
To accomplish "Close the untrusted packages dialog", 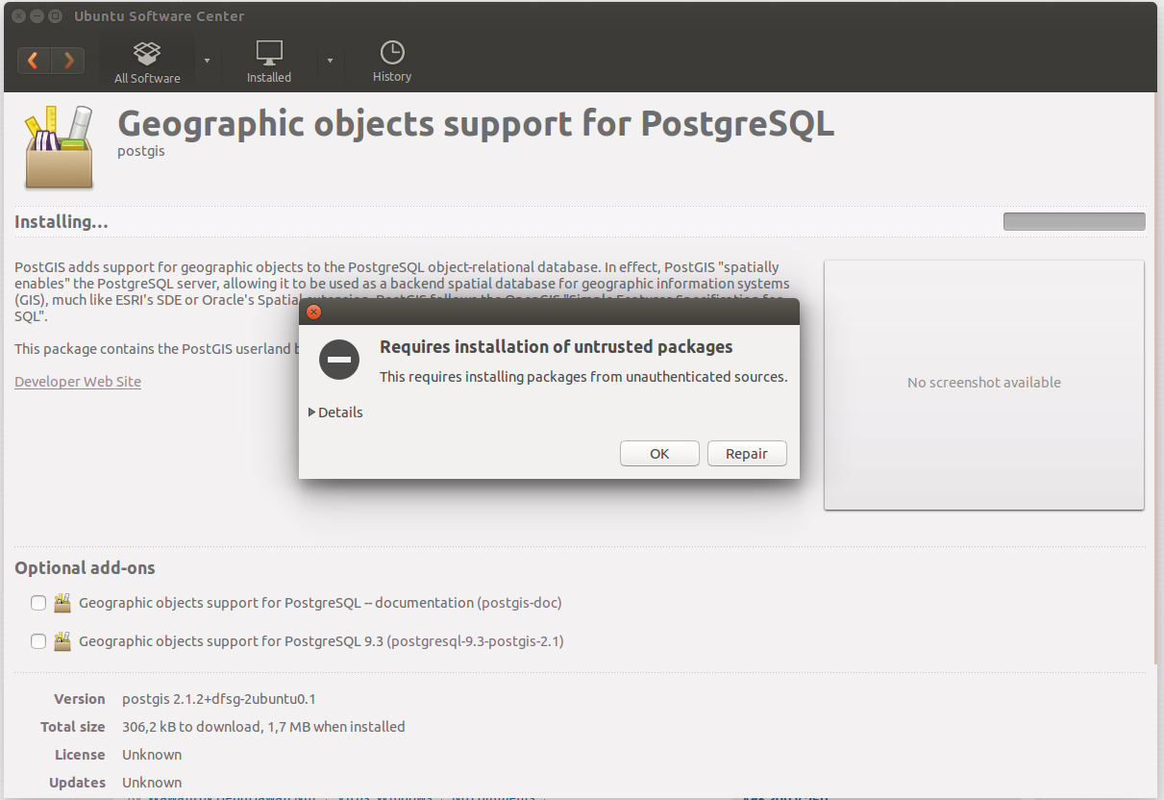I will pyautogui.click(x=313, y=312).
